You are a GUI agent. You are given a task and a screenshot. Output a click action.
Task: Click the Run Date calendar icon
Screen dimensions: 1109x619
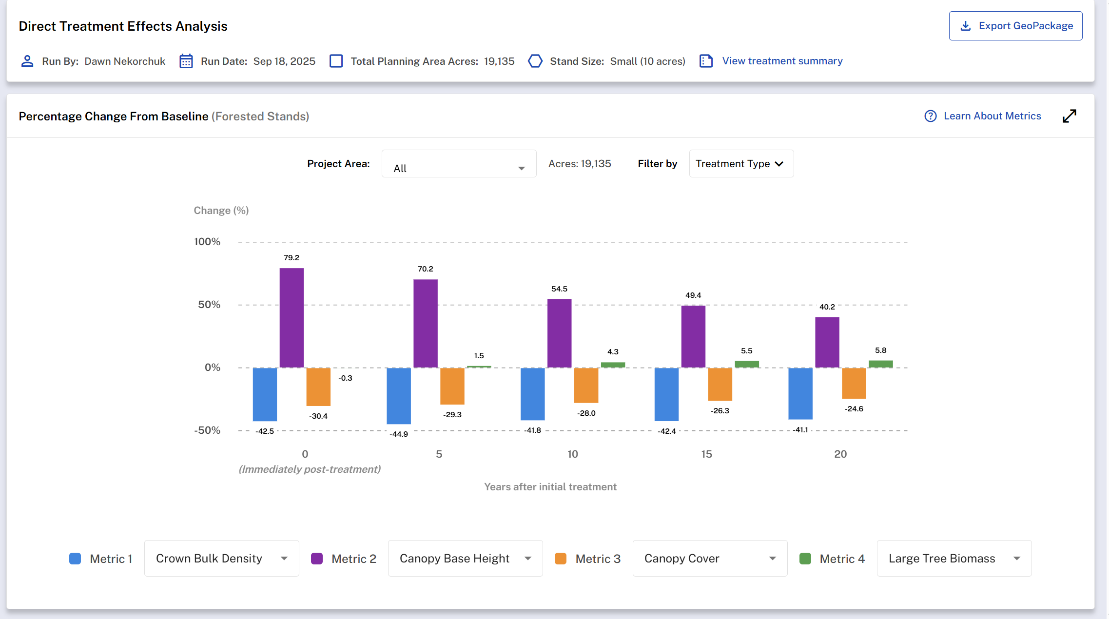point(186,61)
